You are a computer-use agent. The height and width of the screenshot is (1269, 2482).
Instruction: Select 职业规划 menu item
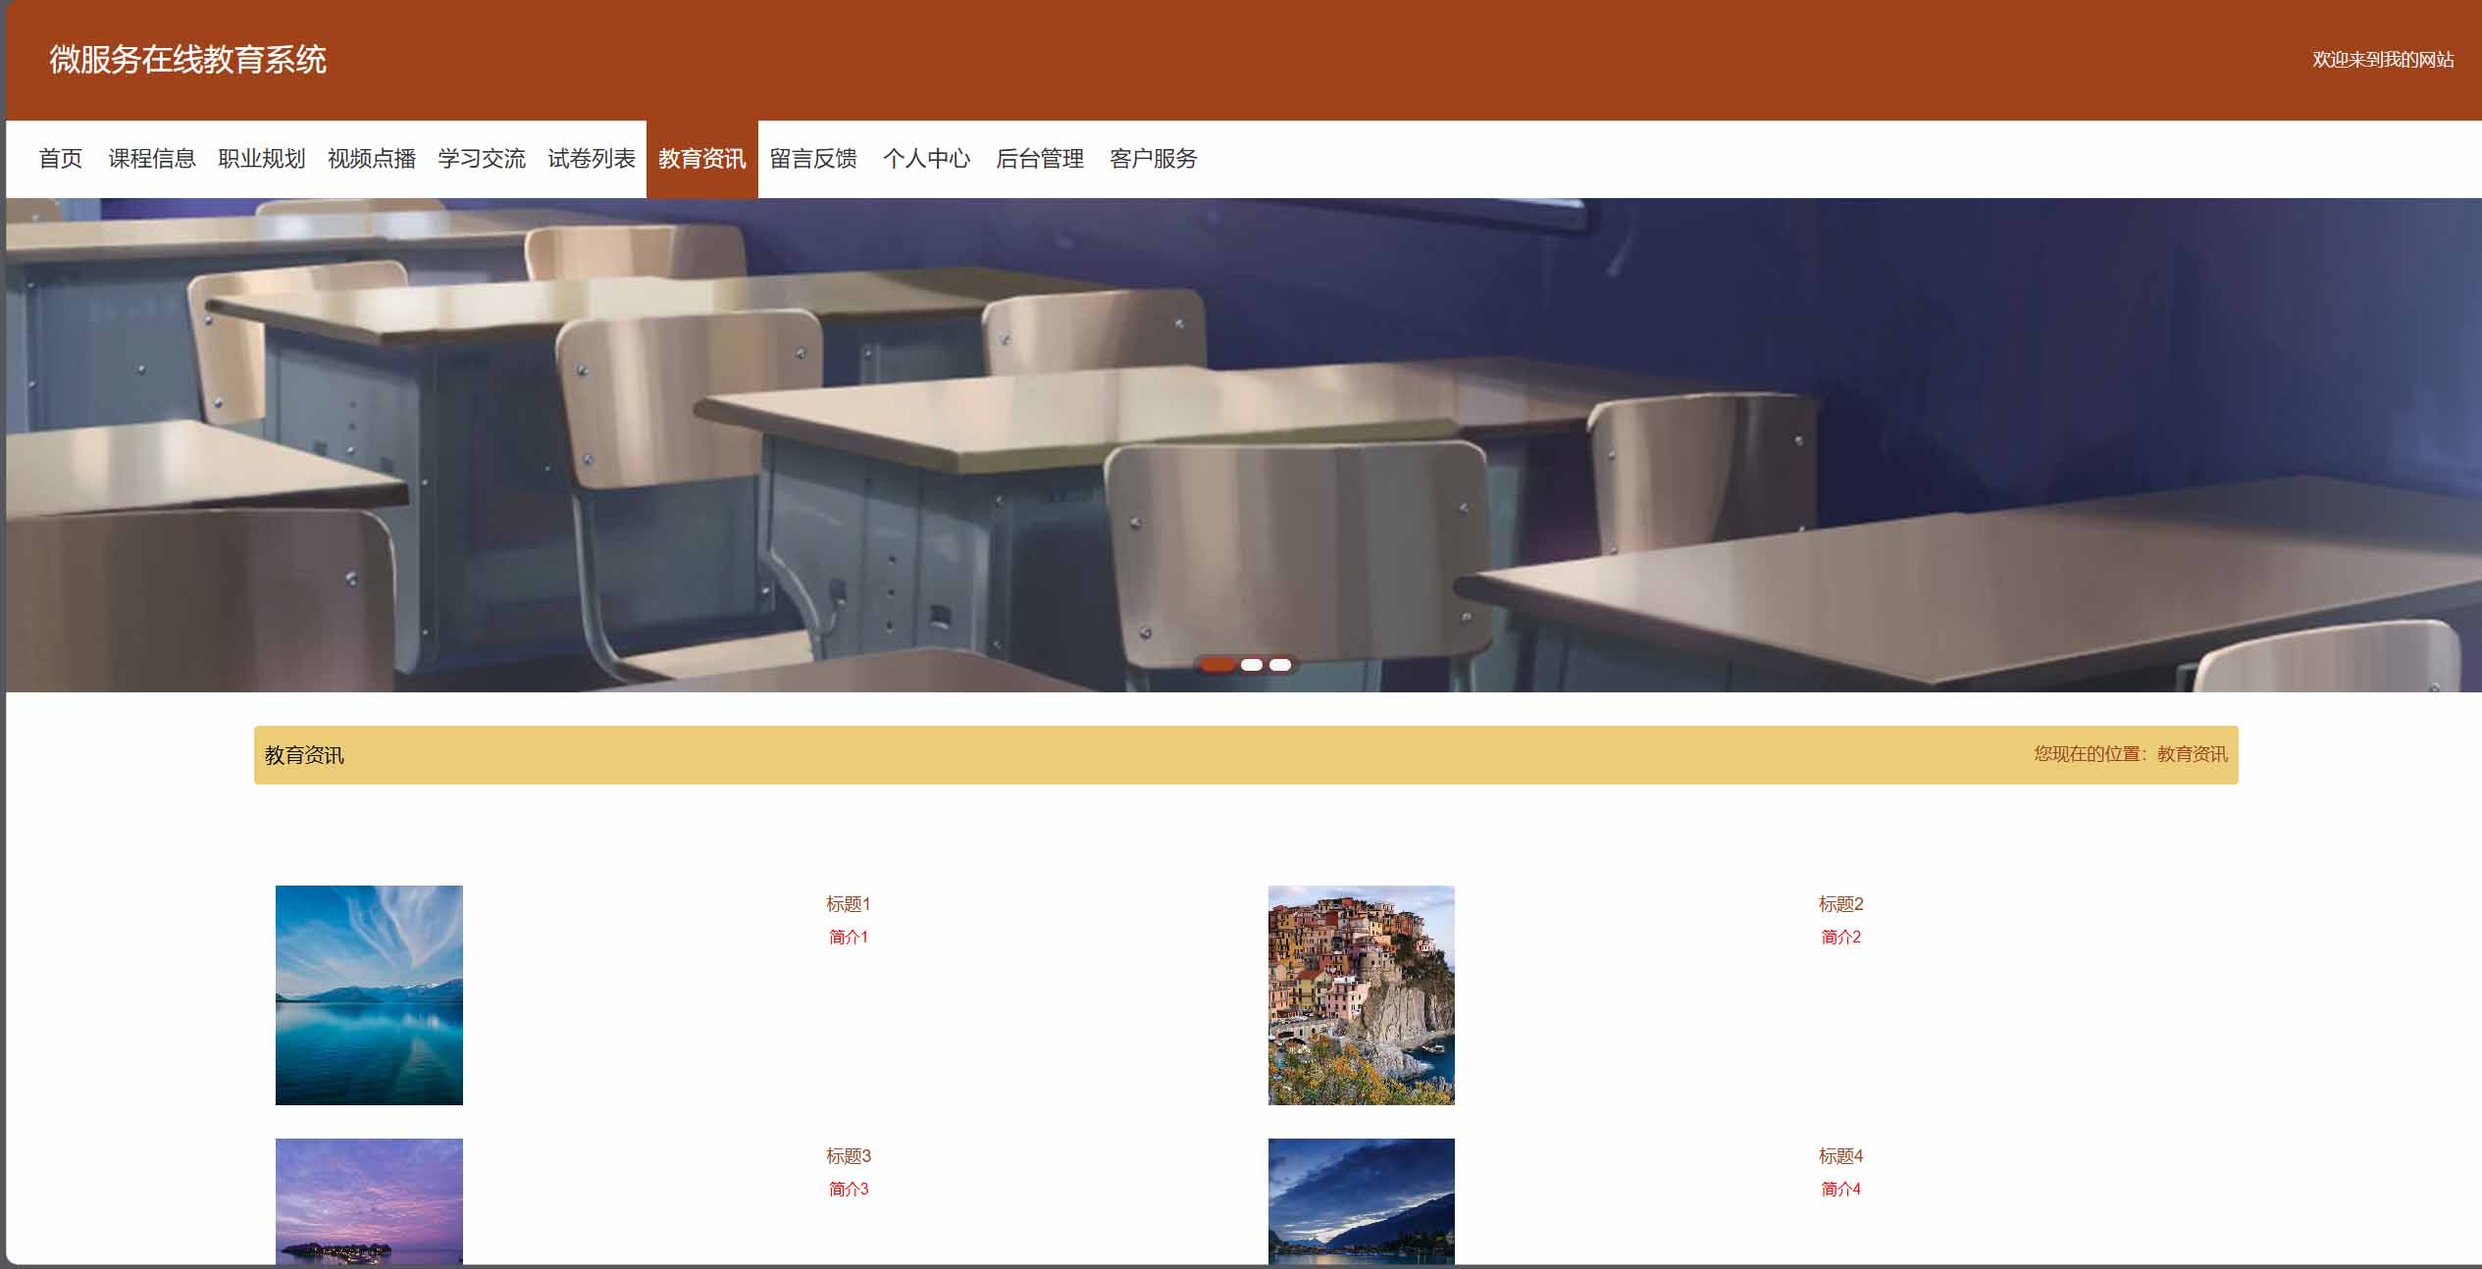tap(262, 159)
